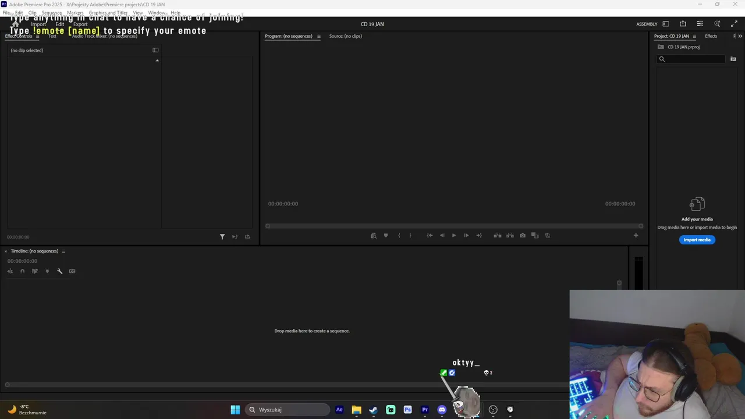Click the Home icon in header

(16, 24)
